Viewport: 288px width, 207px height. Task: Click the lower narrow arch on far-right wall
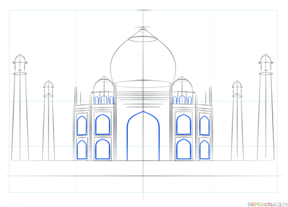204,150
